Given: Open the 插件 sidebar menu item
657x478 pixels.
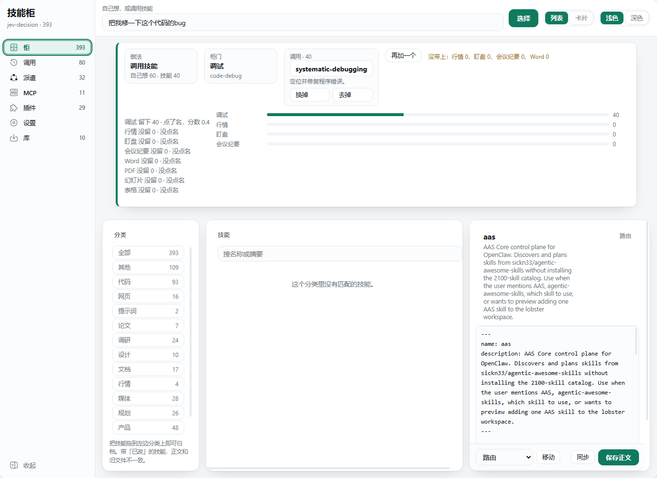Looking at the screenshot, I should click(48, 108).
